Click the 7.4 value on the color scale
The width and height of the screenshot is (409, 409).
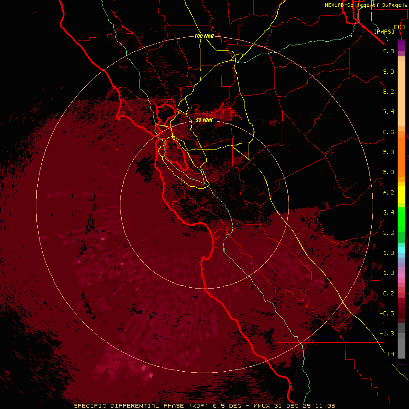click(389, 112)
